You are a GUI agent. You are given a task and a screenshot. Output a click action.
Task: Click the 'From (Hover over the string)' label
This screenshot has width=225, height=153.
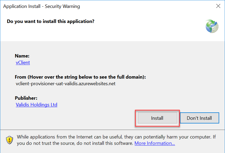pyautogui.click(x=80, y=77)
